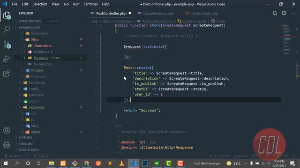The image size is (300, 168).
Task: Open the green Camtasia taskbar icon
Action: click(x=169, y=163)
